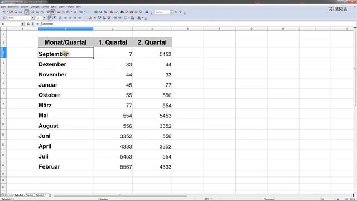Open the Einfügen menu
Viewport: 357px width, 201px height.
point(35,7)
